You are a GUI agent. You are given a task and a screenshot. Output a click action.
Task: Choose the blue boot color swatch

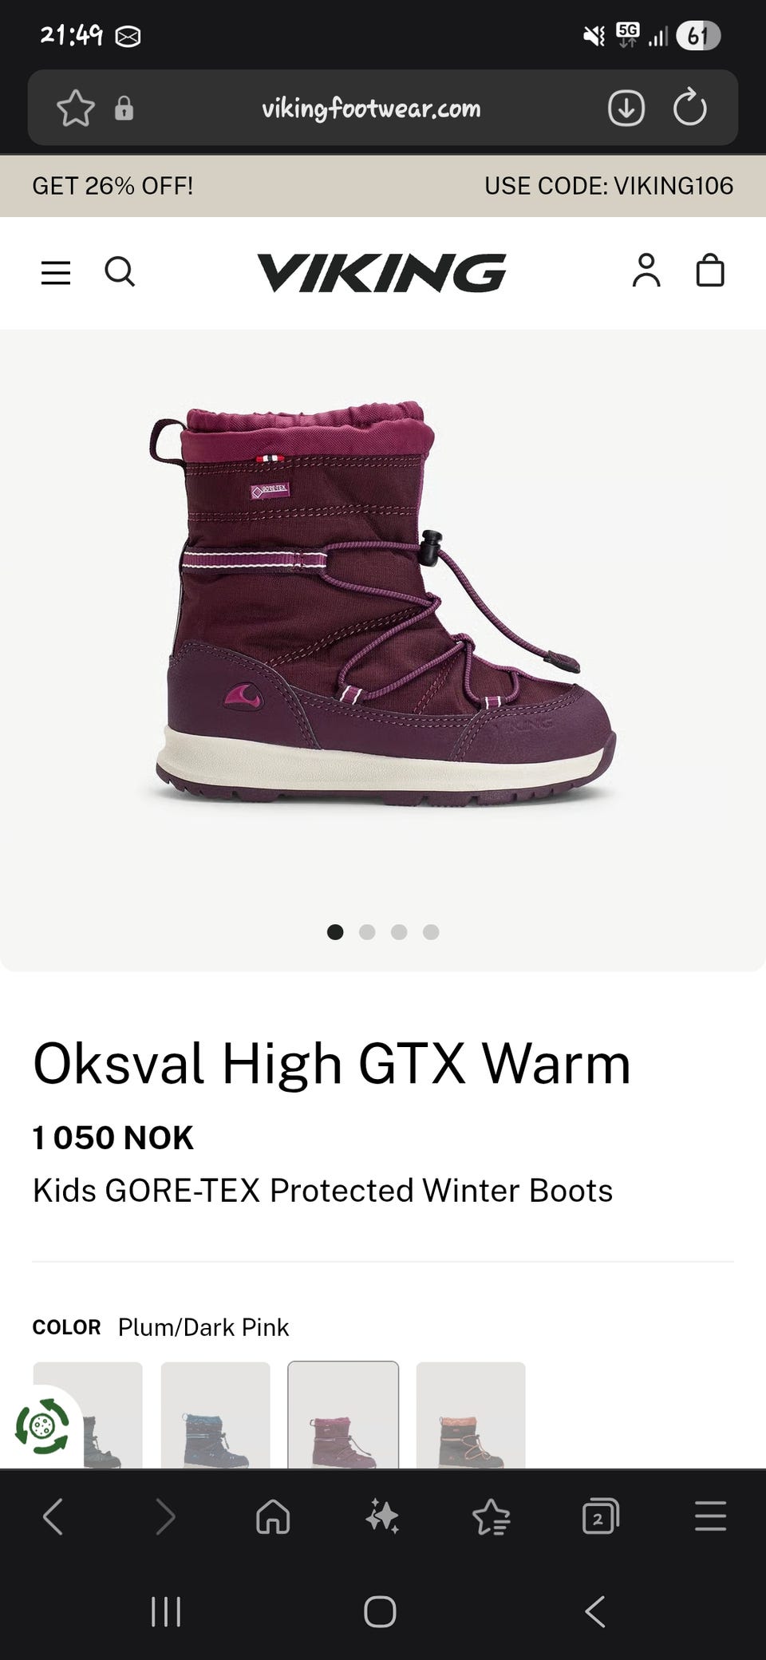pos(215,1415)
